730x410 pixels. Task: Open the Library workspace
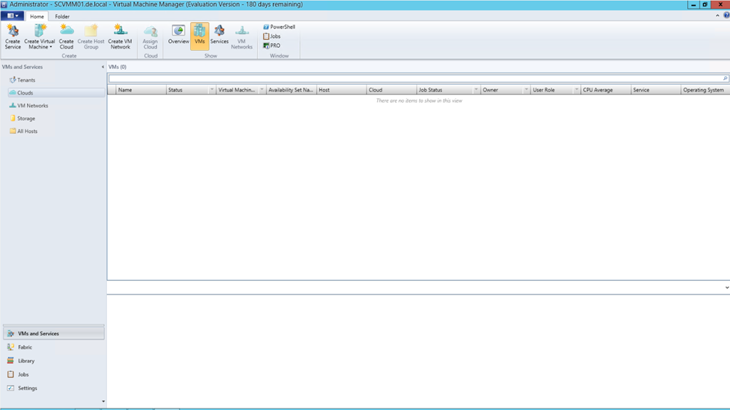[x=26, y=361]
